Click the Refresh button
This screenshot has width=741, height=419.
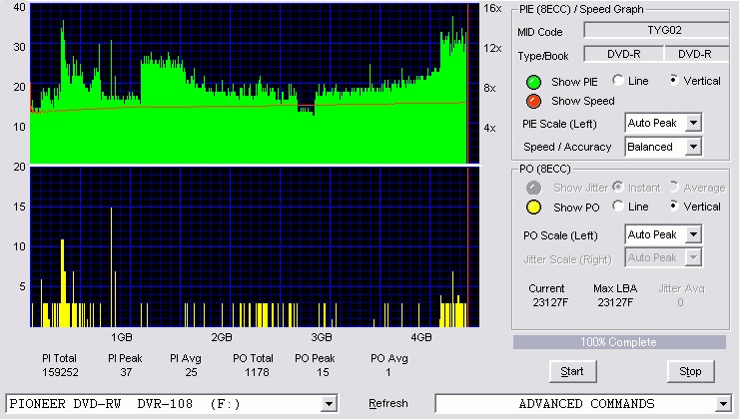point(388,403)
